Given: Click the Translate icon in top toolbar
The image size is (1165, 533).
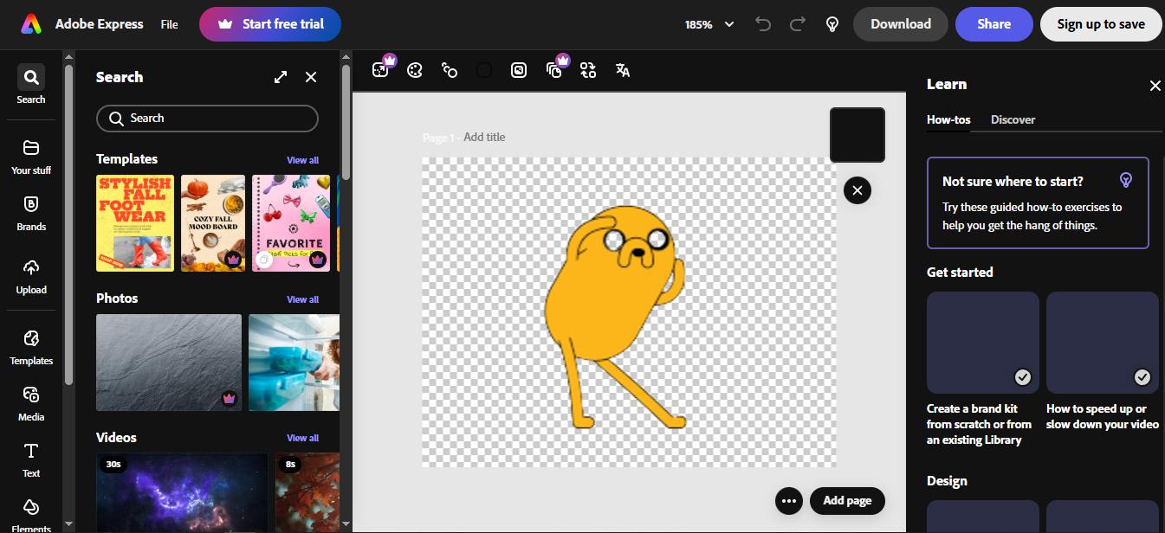Looking at the screenshot, I should pos(623,70).
